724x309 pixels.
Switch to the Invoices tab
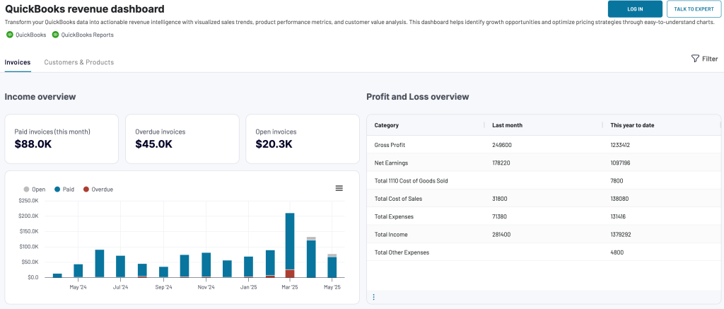click(18, 62)
